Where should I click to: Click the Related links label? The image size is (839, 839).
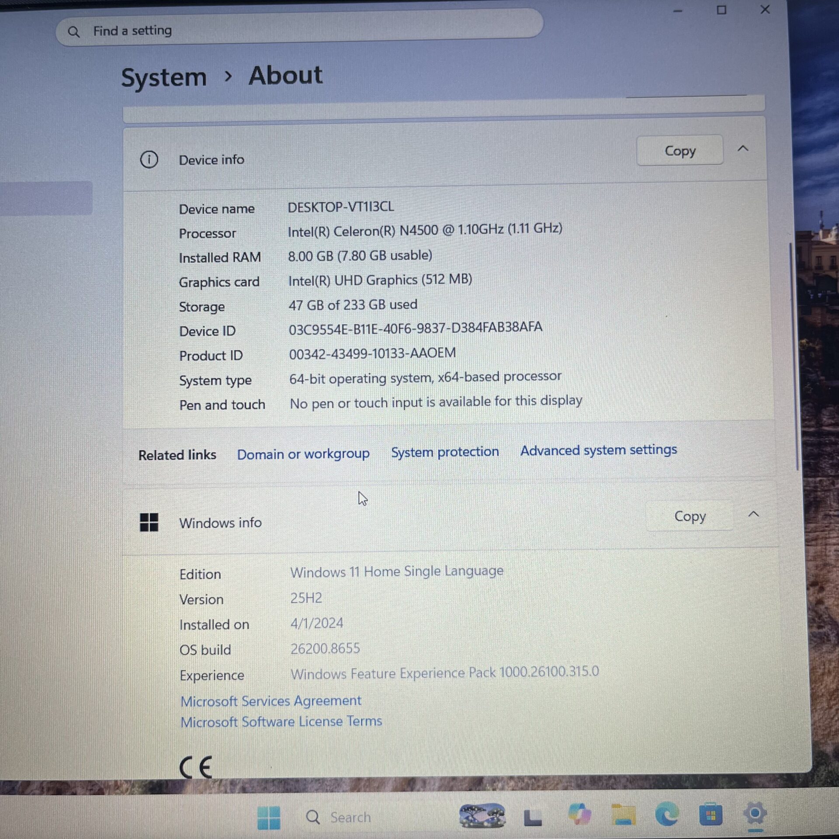(177, 455)
